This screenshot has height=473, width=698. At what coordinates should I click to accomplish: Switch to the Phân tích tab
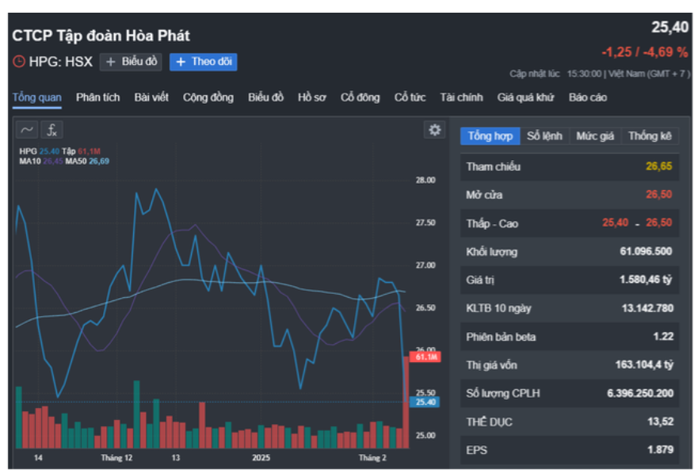coord(98,97)
